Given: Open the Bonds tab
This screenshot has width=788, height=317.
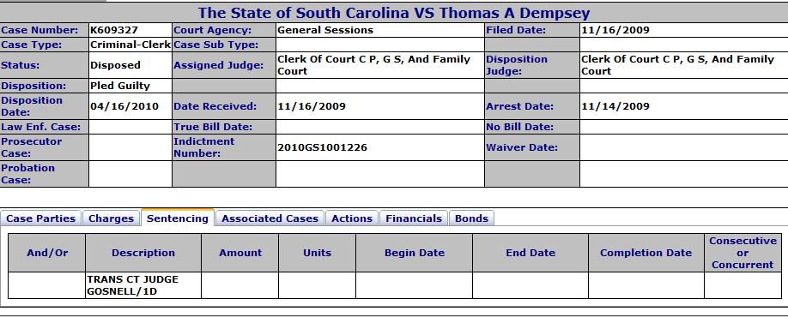Looking at the screenshot, I should [471, 218].
